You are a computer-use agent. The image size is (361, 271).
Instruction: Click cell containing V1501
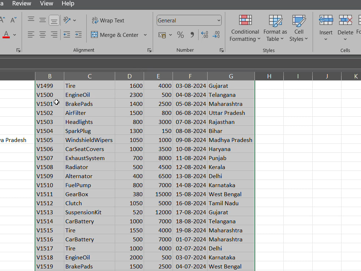[x=50, y=104]
